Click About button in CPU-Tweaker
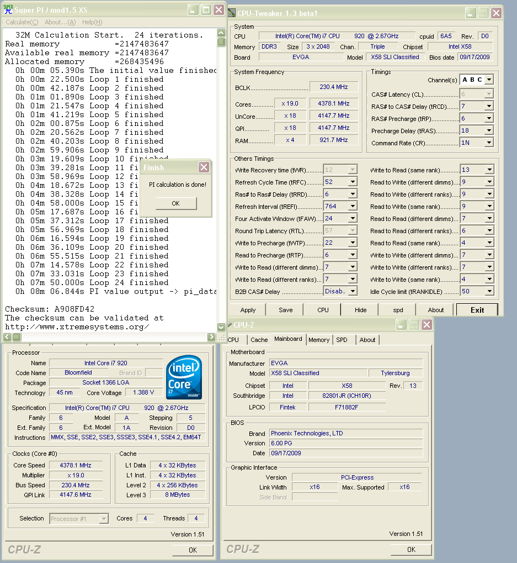Image resolution: width=517 pixels, height=563 pixels. click(x=435, y=310)
